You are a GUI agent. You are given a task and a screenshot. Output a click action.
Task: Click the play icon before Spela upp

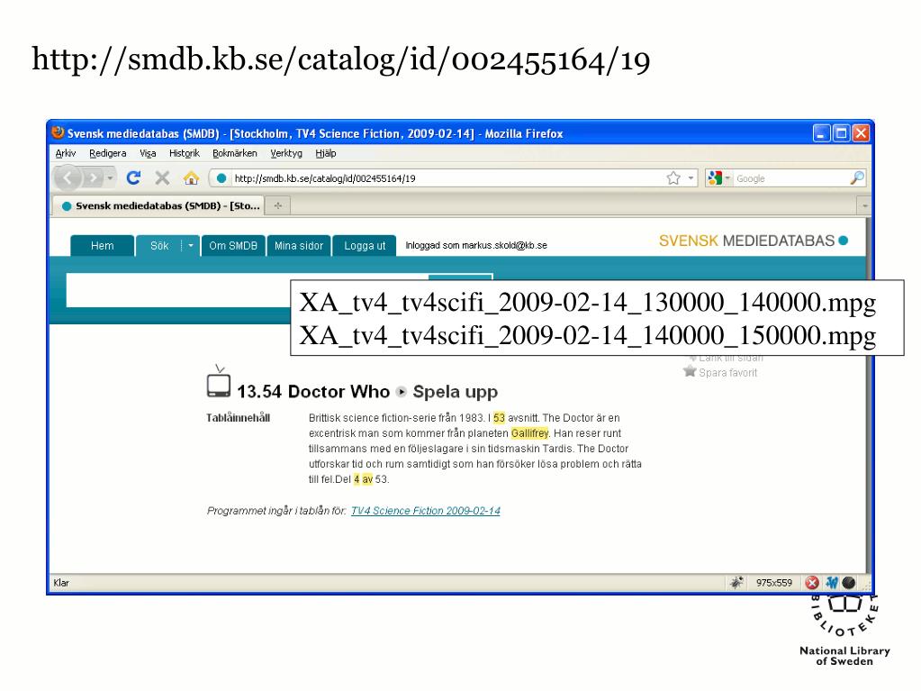click(402, 391)
